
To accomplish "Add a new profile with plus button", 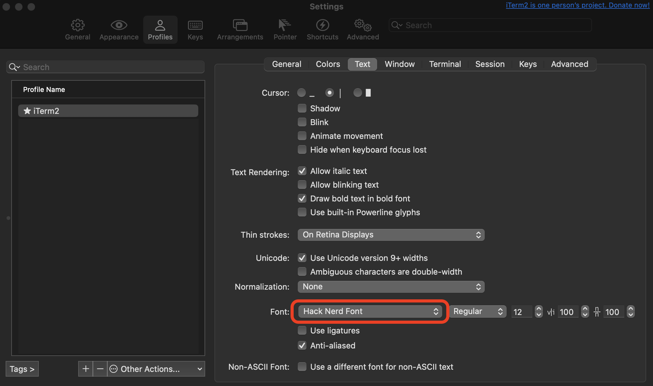I will (x=86, y=369).
